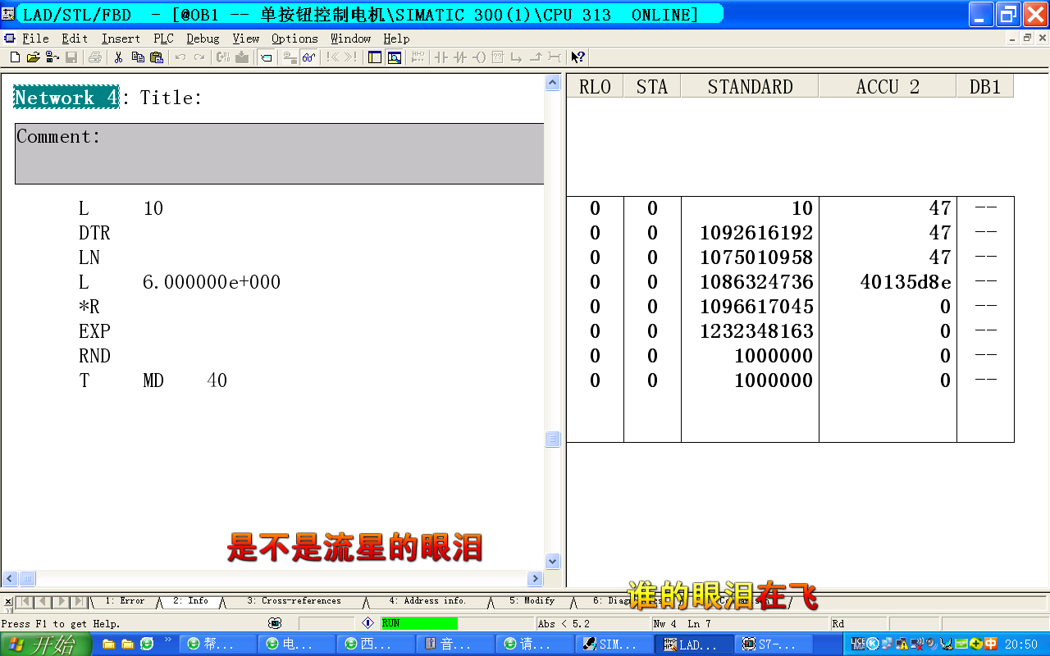Click the ACCU 2 column header
Screen dimensions: 1050x656
click(x=888, y=86)
